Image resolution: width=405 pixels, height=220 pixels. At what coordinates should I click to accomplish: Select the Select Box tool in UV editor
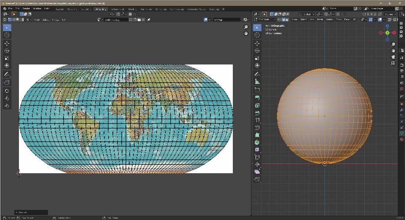coord(7,27)
